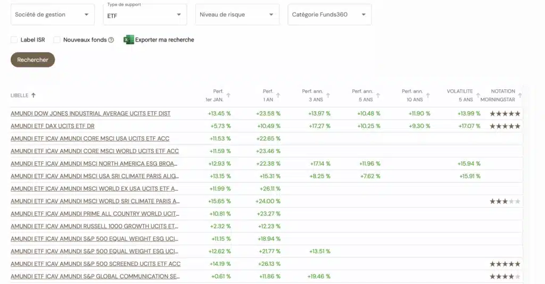The height and width of the screenshot is (284, 545).
Task: Sort by Volatilité 5 ANS arrow
Action: 478,95
